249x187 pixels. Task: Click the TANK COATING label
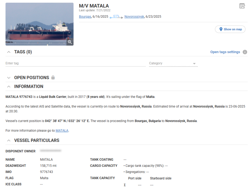click(102, 160)
